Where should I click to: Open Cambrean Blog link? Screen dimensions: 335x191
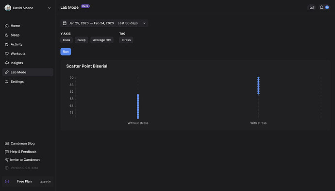[x=22, y=143]
